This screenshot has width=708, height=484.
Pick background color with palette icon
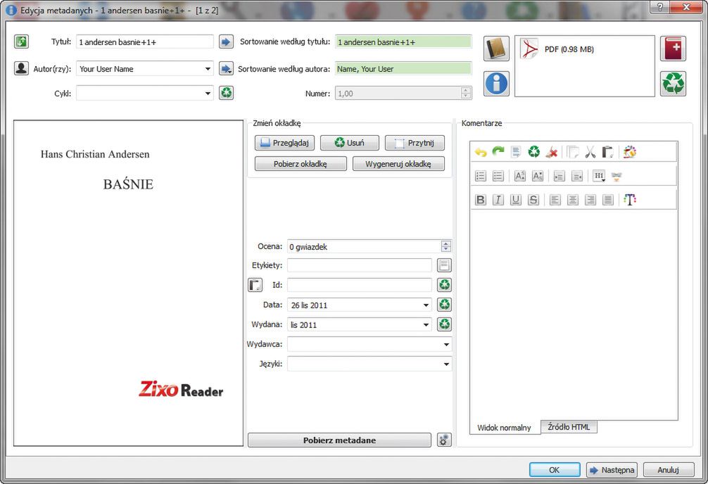[629, 152]
